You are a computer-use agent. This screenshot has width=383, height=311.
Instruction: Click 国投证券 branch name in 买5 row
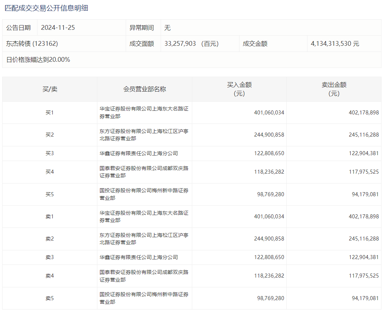click(x=144, y=194)
